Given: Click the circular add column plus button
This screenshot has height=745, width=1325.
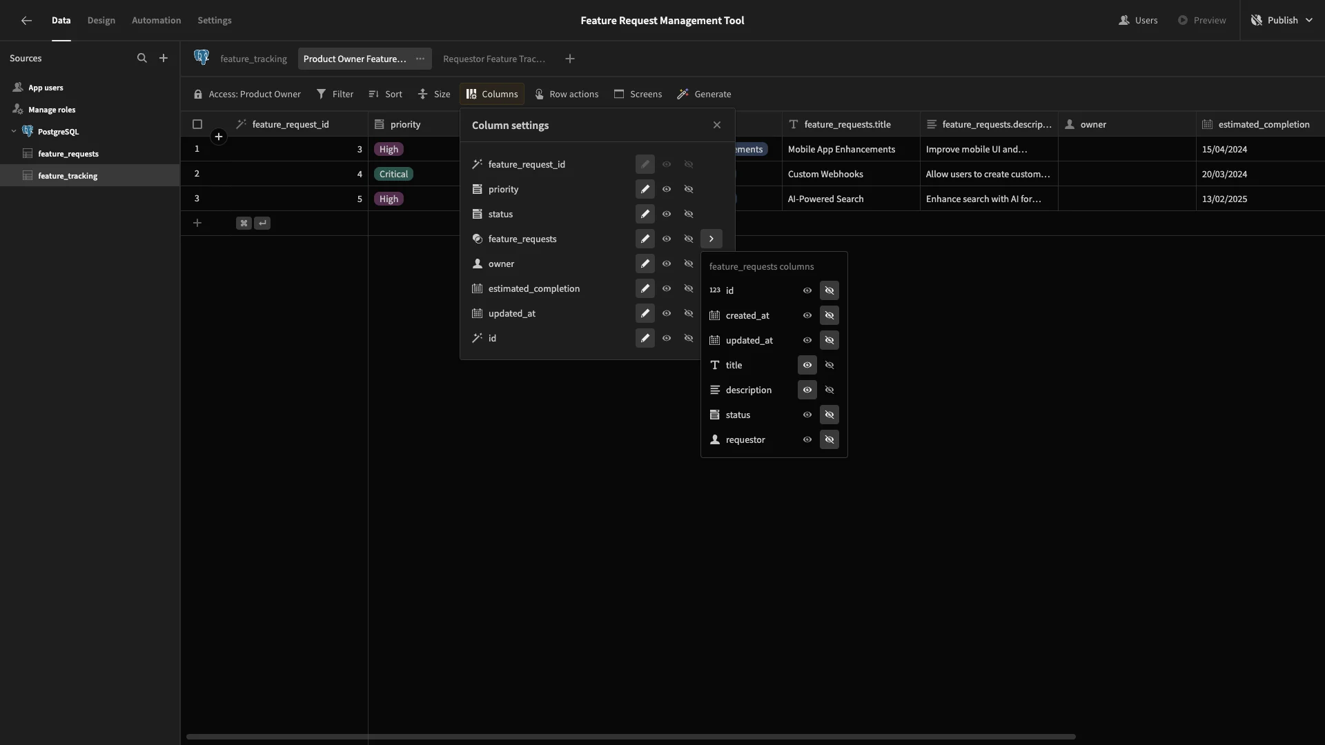Looking at the screenshot, I should 219,137.
